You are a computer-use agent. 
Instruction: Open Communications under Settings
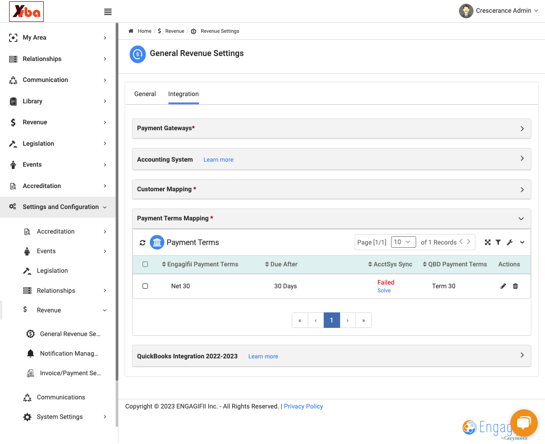54,397
